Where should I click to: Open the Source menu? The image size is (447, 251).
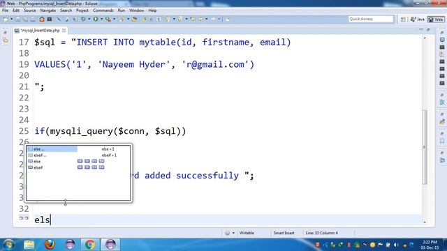(x=29, y=10)
